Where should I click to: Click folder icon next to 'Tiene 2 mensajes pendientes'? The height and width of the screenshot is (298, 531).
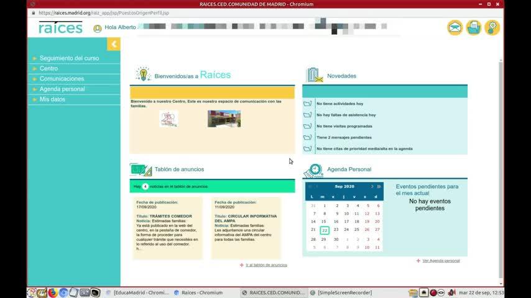click(x=308, y=137)
